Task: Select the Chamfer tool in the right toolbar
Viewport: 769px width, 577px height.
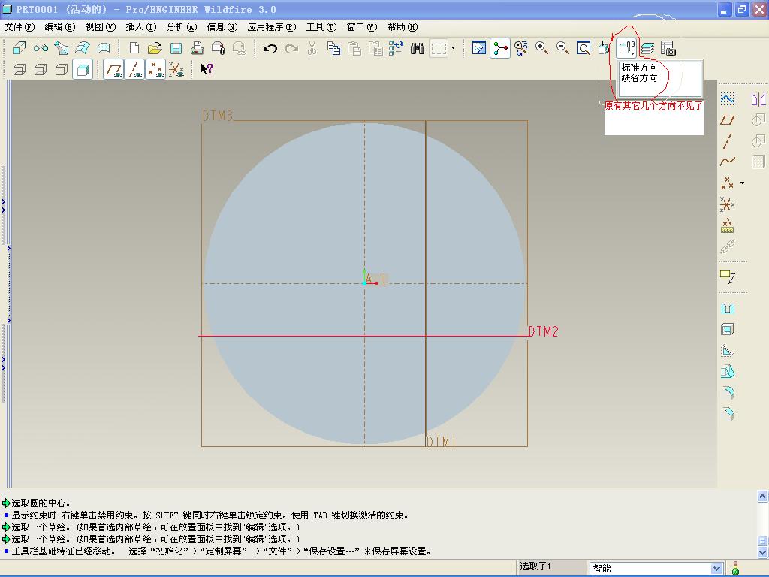Action: [x=728, y=414]
